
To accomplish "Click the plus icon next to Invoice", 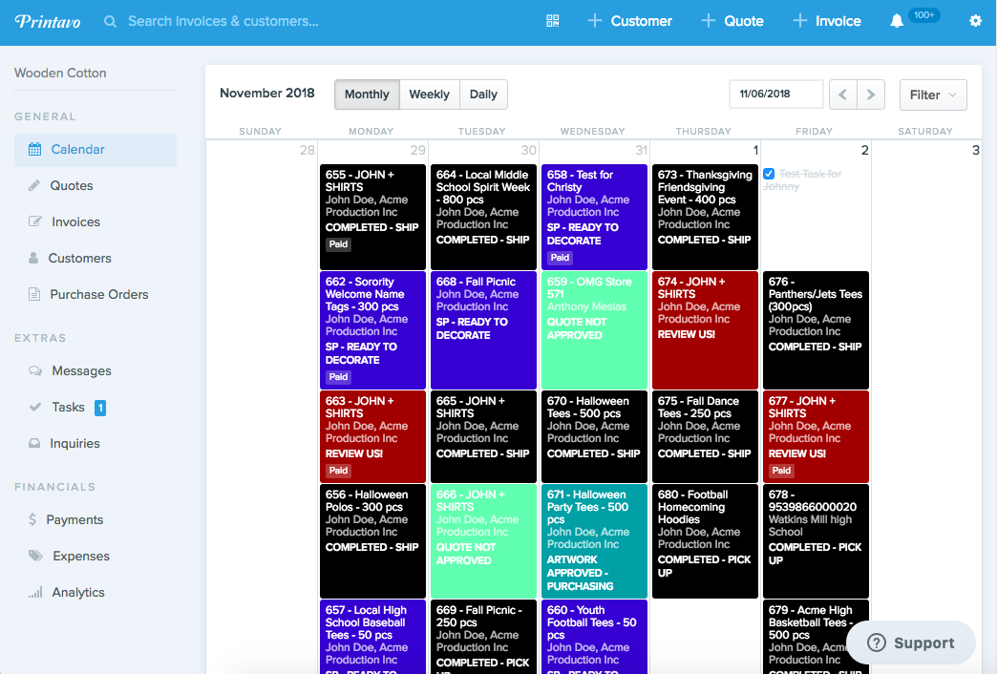I will (x=799, y=21).
